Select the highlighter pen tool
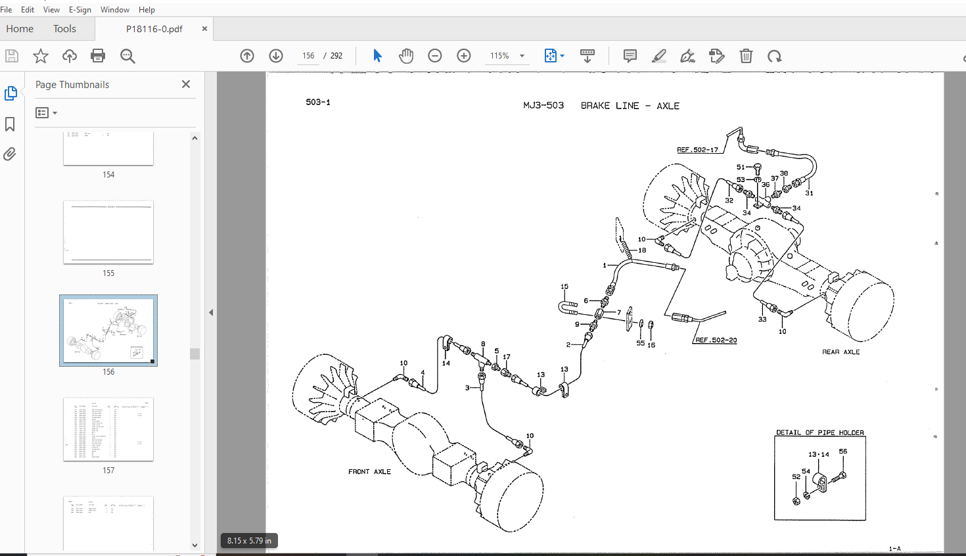Screen dimensions: 966x556 click(x=659, y=56)
